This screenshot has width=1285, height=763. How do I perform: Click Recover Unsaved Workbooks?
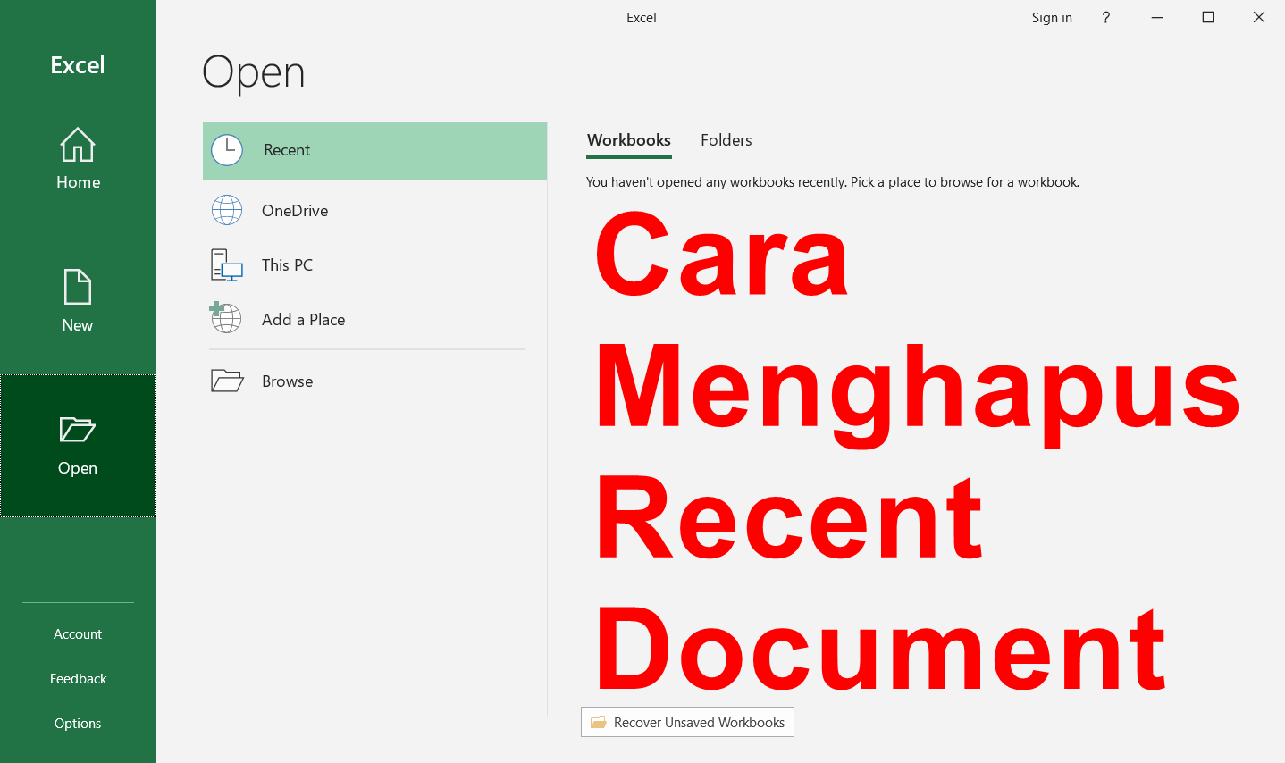[x=687, y=722]
